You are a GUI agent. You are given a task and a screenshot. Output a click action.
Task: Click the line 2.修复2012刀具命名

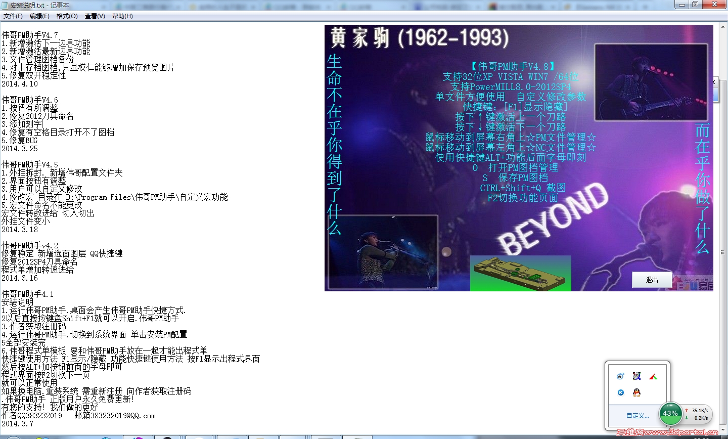38,116
